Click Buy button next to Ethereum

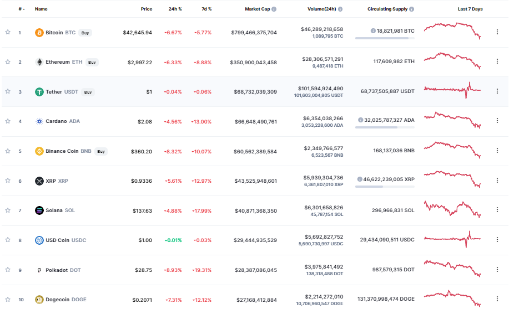pos(92,62)
